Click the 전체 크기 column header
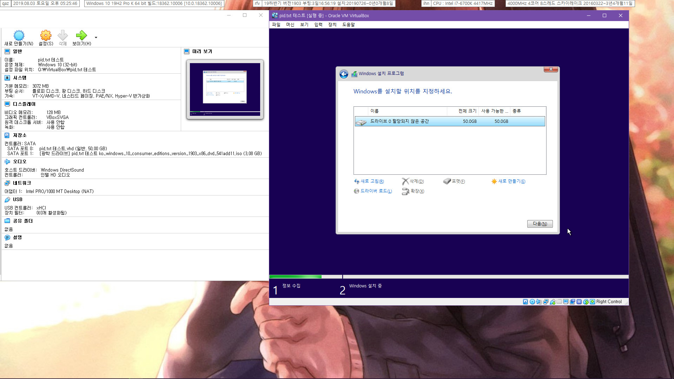The width and height of the screenshot is (674, 379). point(463,111)
